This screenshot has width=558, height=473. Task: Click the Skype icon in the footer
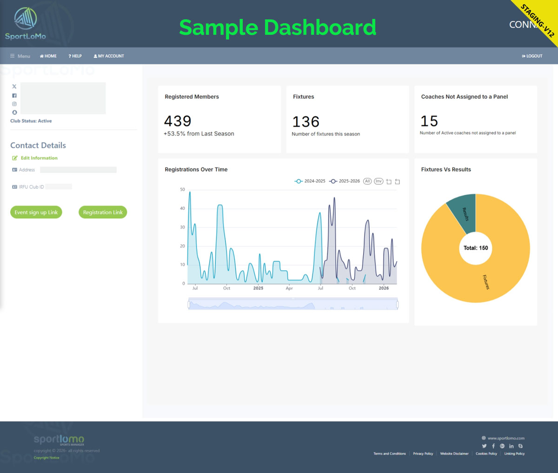coord(520,446)
